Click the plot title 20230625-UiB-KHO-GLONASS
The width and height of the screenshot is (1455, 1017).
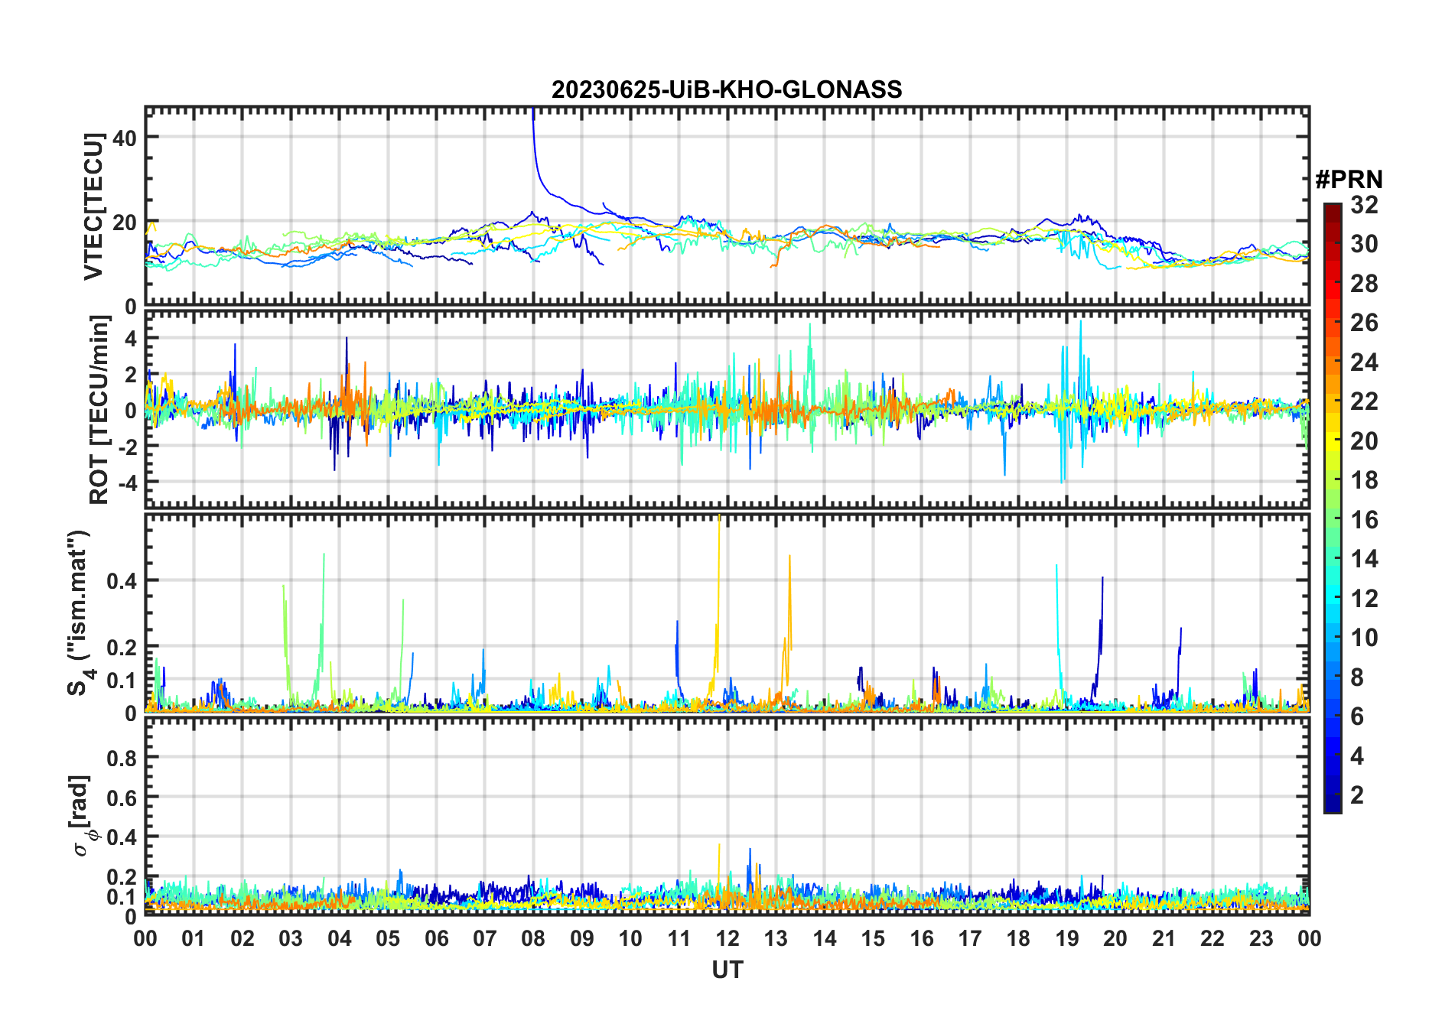pos(727,90)
